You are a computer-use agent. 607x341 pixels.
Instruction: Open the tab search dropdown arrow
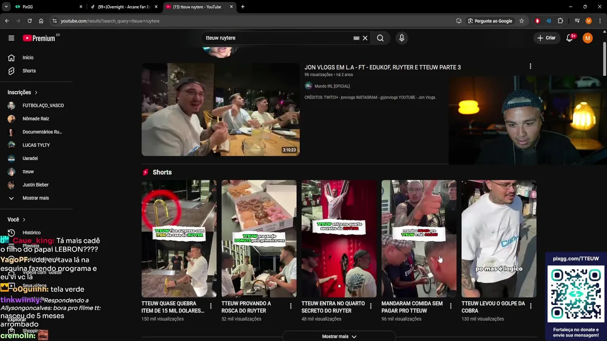[x=6, y=7]
